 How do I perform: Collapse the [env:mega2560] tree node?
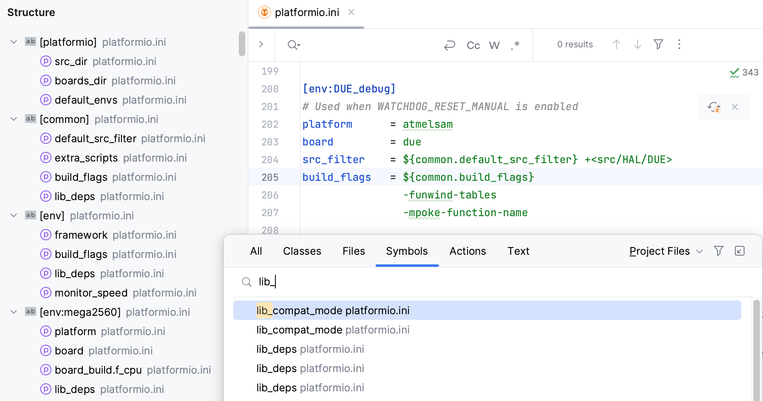13,311
